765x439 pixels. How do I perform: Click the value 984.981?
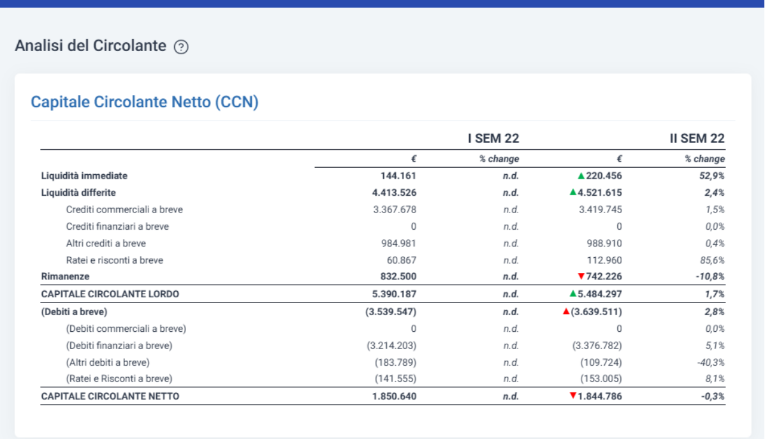pos(399,243)
